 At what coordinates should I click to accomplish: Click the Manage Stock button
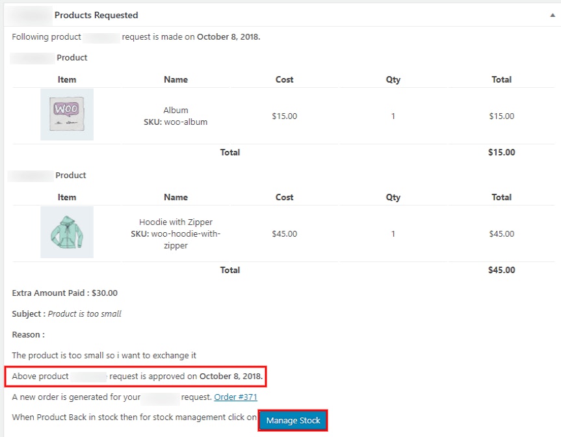coord(293,421)
